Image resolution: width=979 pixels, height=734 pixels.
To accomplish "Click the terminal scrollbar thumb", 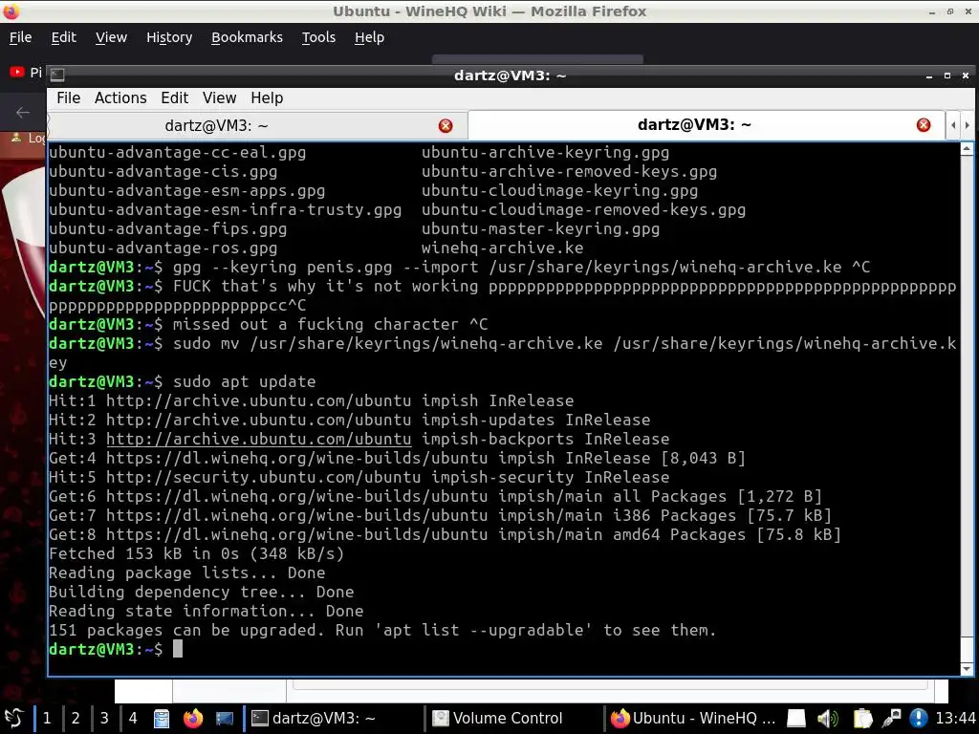I will click(x=967, y=649).
